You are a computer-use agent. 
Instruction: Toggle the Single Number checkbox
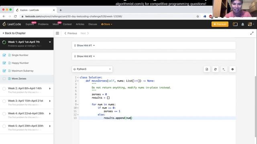pos(4,55)
